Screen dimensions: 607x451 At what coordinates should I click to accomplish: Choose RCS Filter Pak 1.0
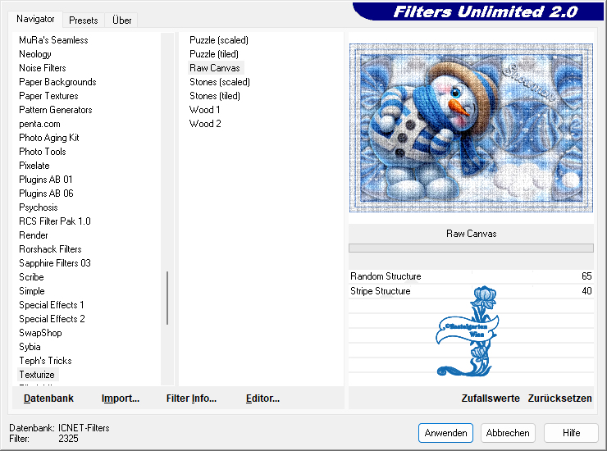(55, 221)
